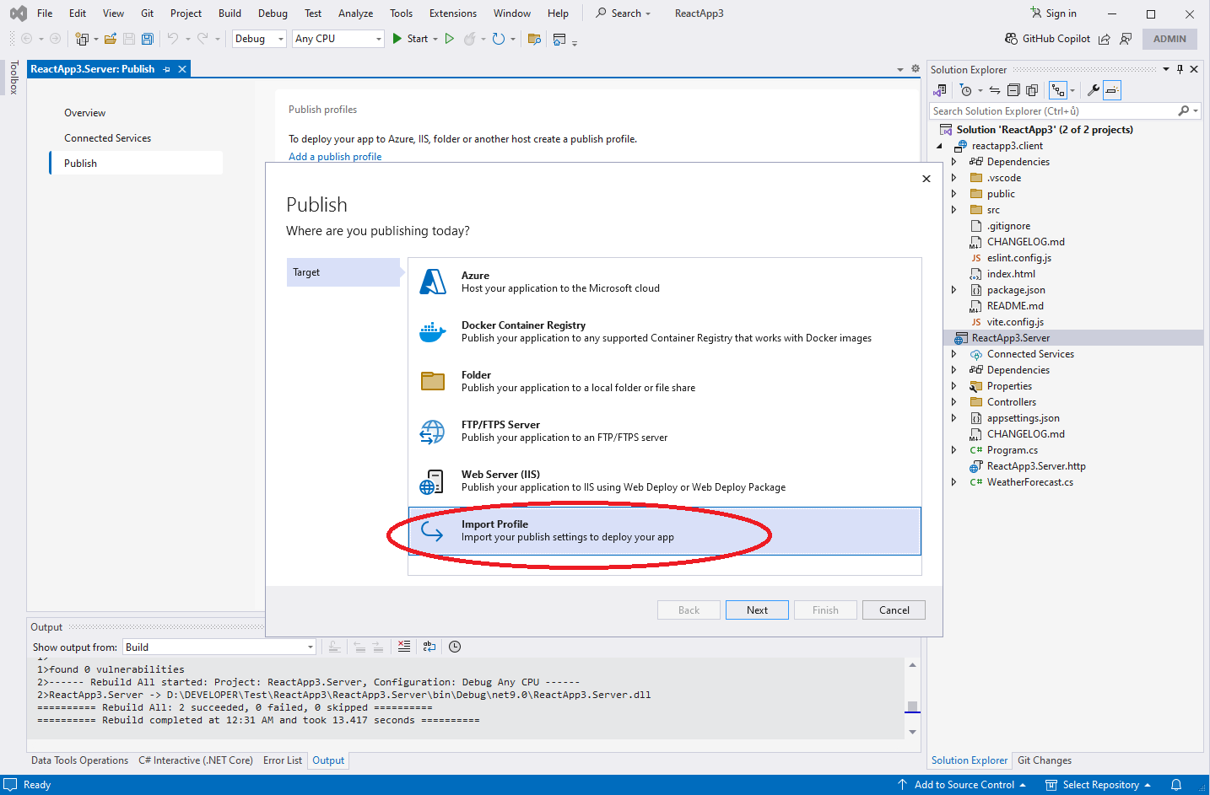Select the Import Profile option

[x=664, y=530]
